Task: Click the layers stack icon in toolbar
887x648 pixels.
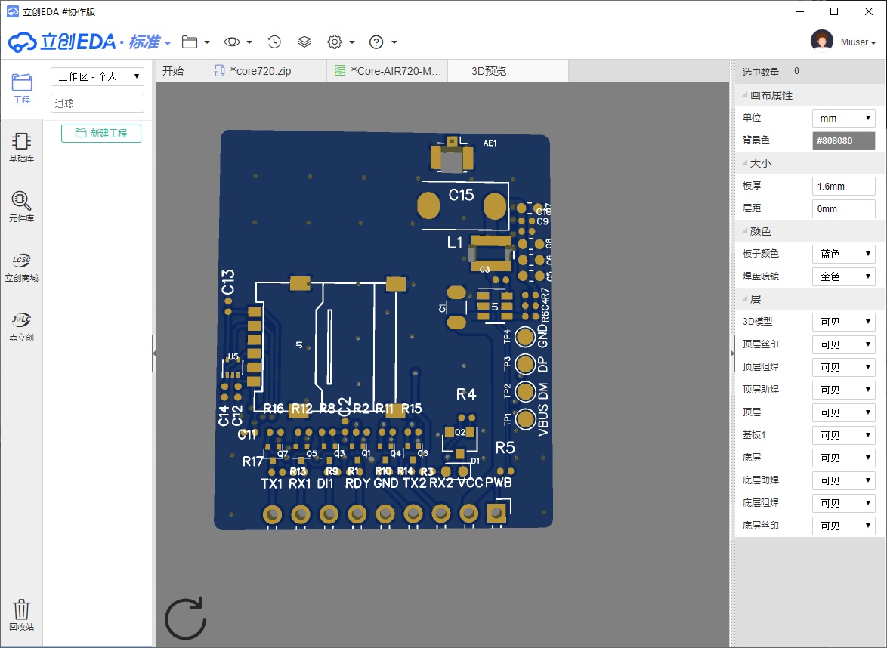Action: [x=304, y=42]
